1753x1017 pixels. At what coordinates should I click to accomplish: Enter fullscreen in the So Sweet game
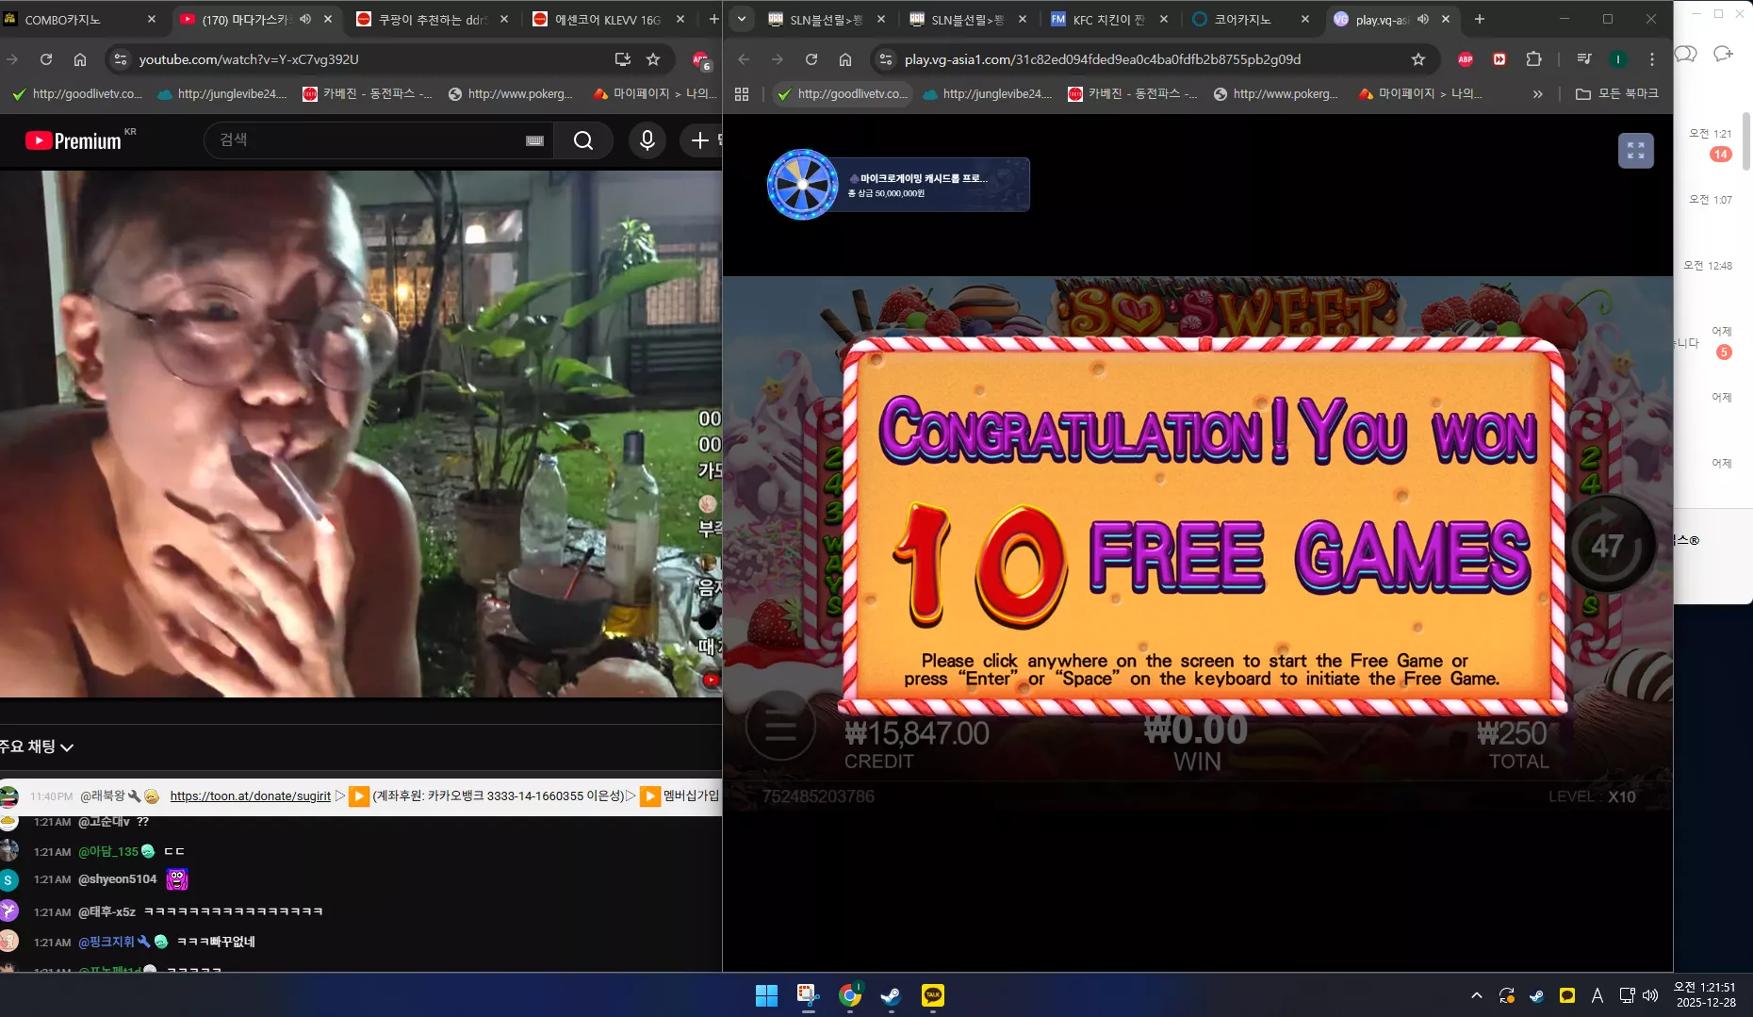click(1636, 151)
